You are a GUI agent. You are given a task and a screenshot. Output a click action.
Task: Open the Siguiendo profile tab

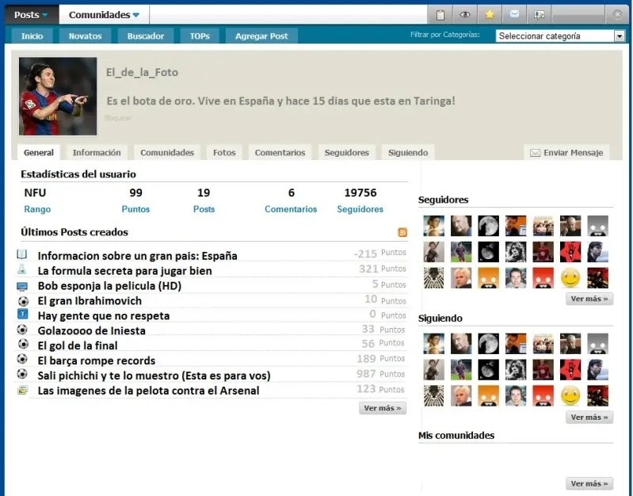coord(408,153)
